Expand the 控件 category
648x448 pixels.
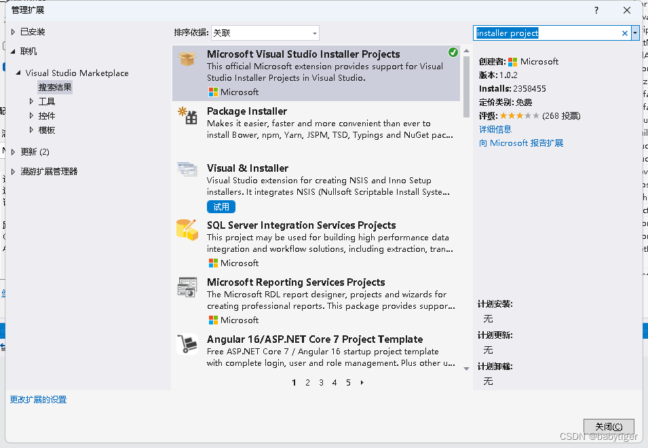coord(31,115)
